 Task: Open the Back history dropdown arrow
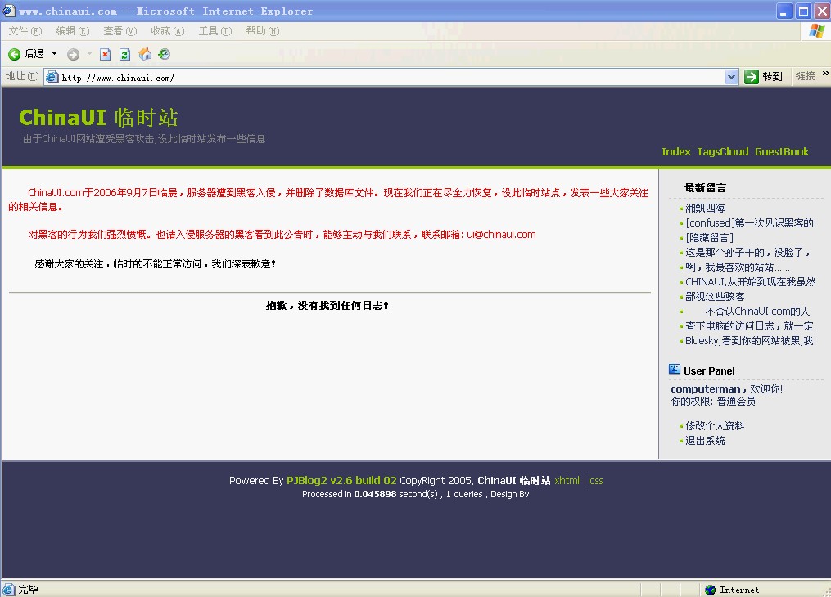click(x=54, y=54)
